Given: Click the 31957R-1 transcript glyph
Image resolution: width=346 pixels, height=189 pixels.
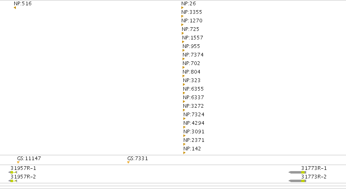Looking at the screenshot, I should coord(13,172).
